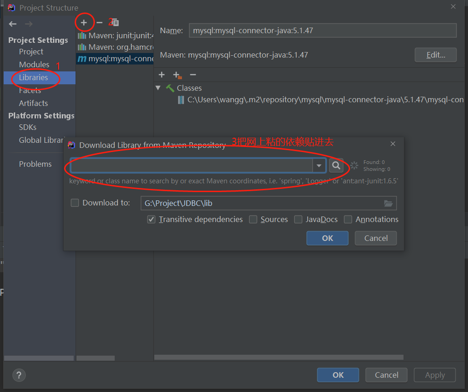Image resolution: width=468 pixels, height=392 pixels.
Task: Click the remove library minus icon
Action: coord(99,23)
